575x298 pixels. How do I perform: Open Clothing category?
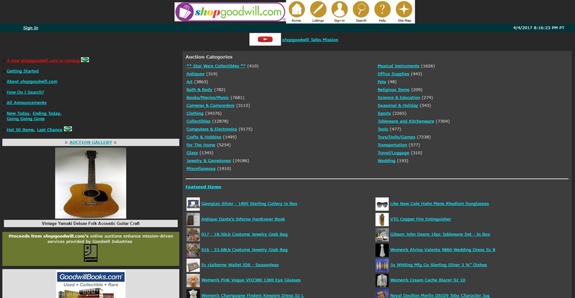pyautogui.click(x=195, y=113)
